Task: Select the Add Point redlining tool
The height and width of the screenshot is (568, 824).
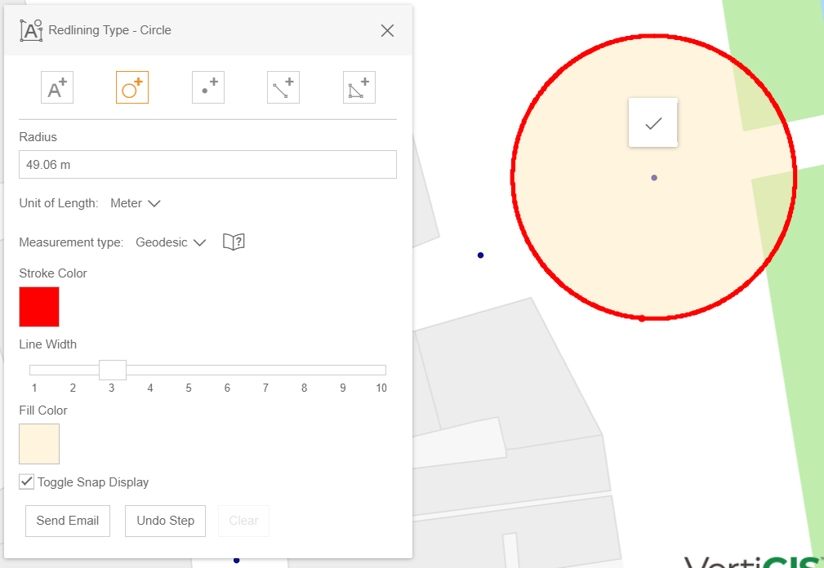Action: click(207, 87)
